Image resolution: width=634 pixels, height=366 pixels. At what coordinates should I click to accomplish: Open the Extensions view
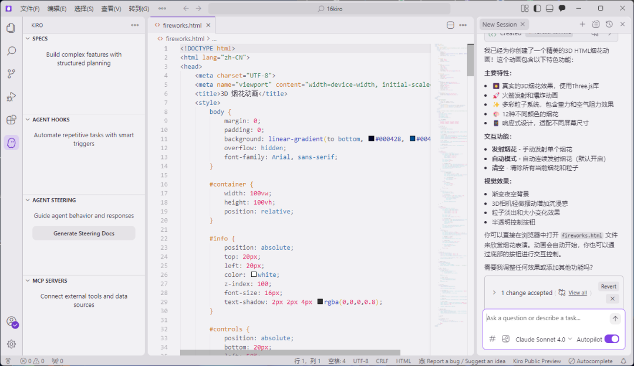(11, 120)
